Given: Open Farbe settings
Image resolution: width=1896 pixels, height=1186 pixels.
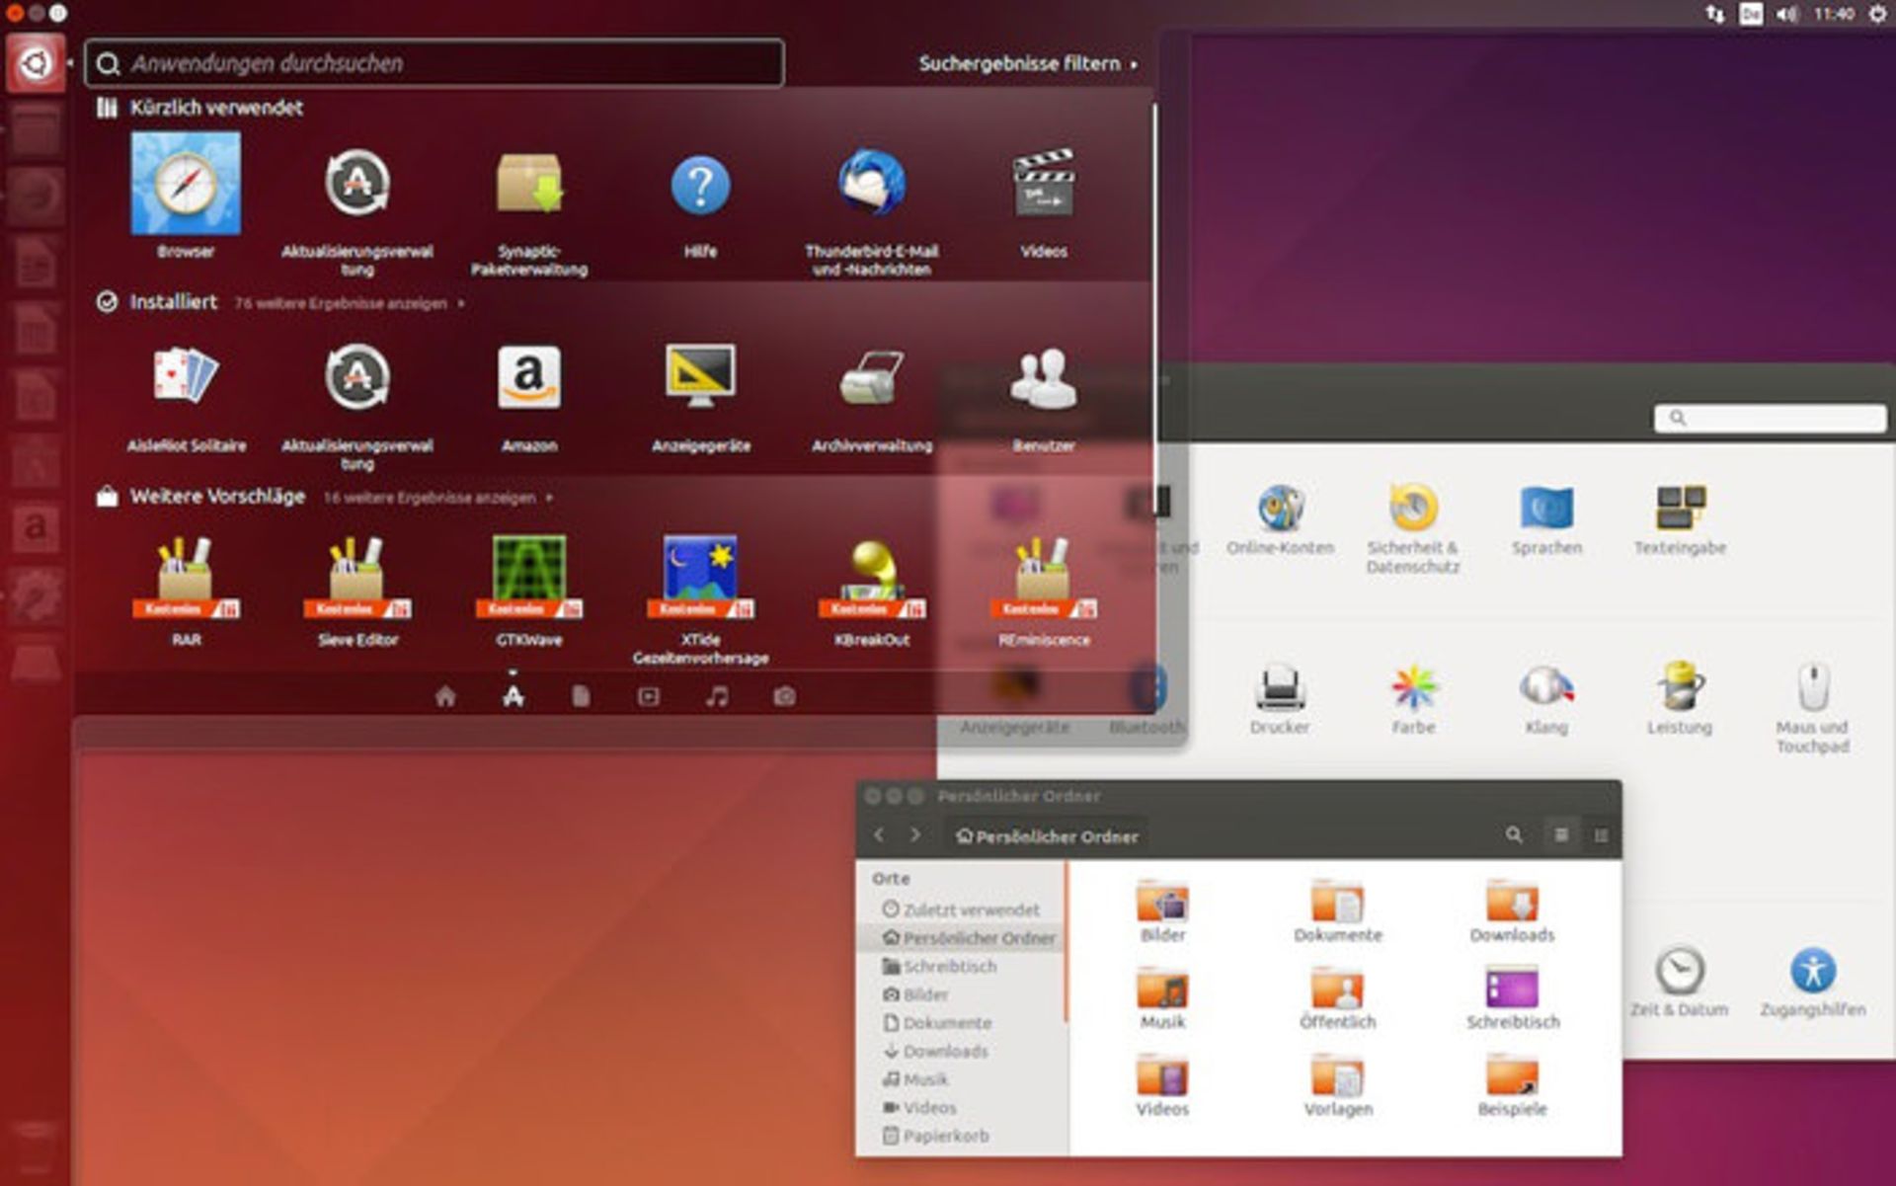Looking at the screenshot, I should (x=1413, y=699).
